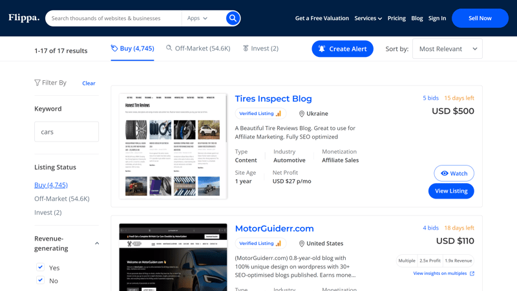Click the blue search magnifier button

[233, 18]
